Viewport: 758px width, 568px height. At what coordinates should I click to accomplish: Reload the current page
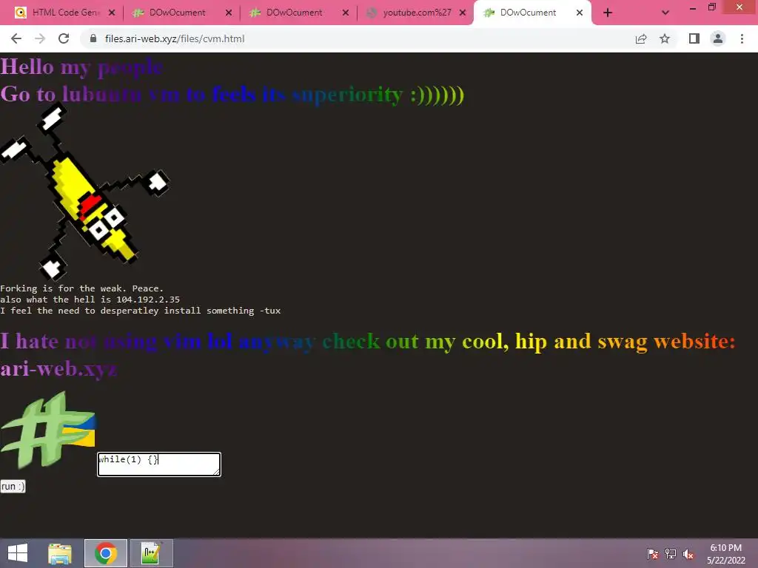tap(64, 38)
